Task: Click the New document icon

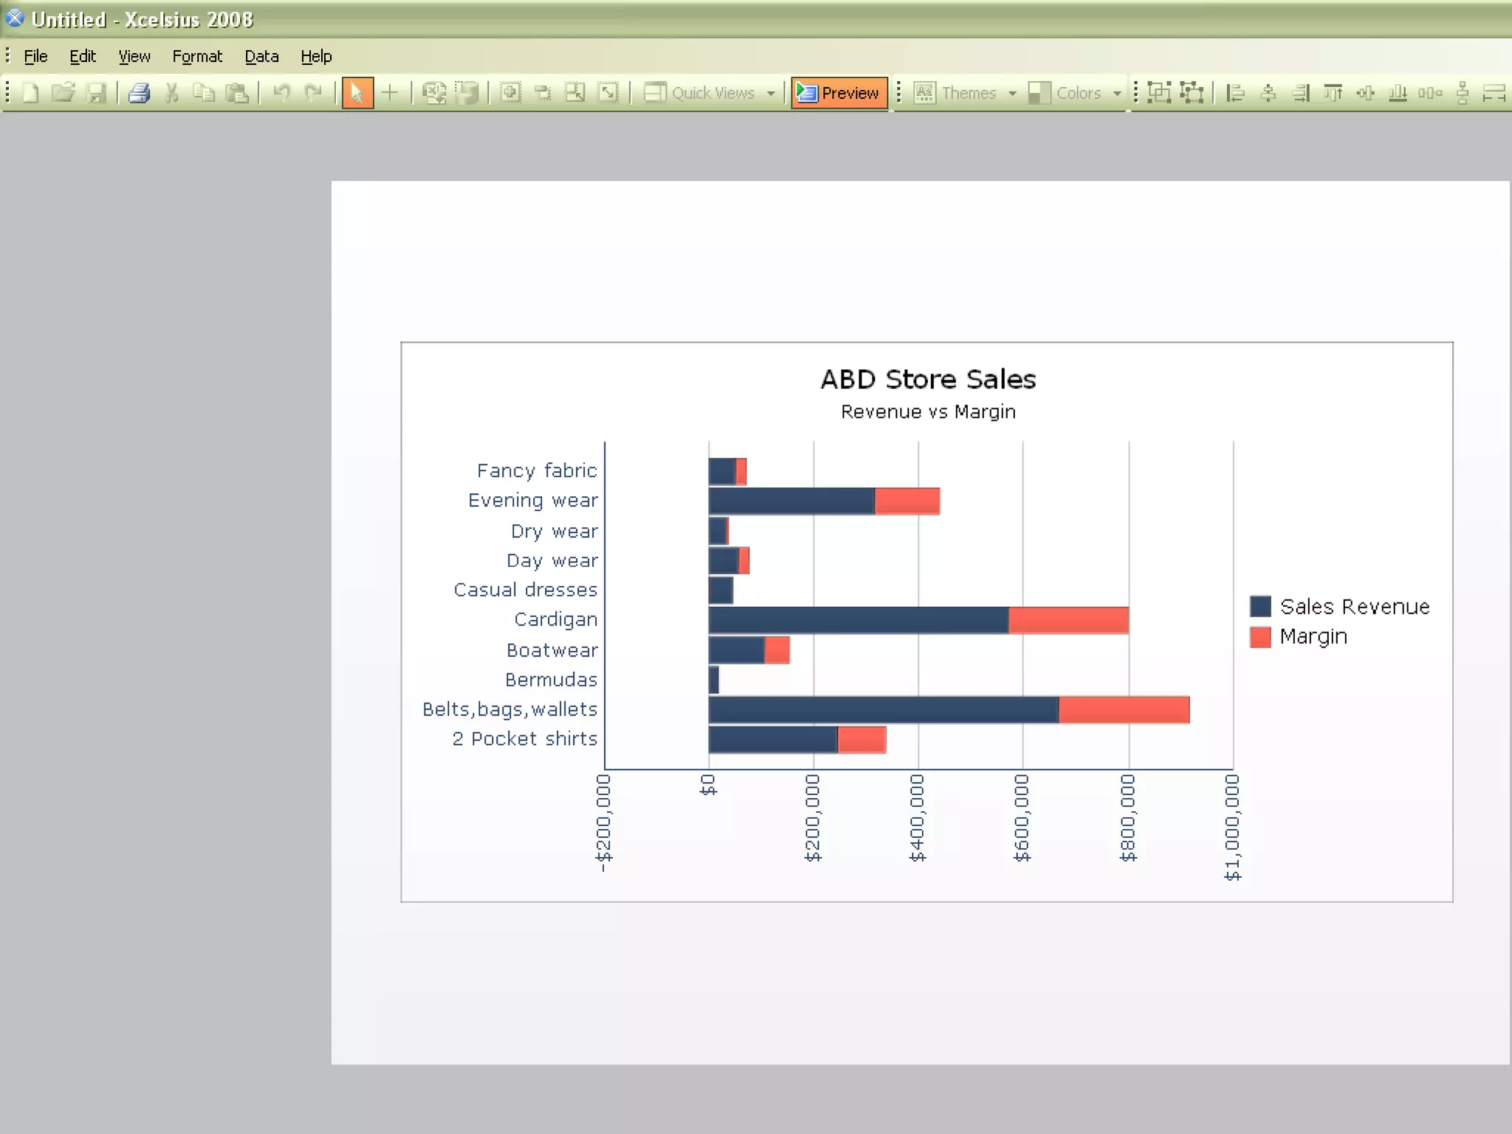Action: click(30, 93)
